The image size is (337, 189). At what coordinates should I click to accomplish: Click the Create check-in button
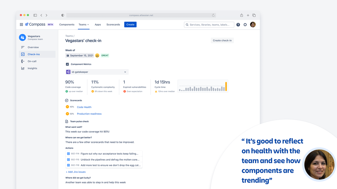[222, 40]
